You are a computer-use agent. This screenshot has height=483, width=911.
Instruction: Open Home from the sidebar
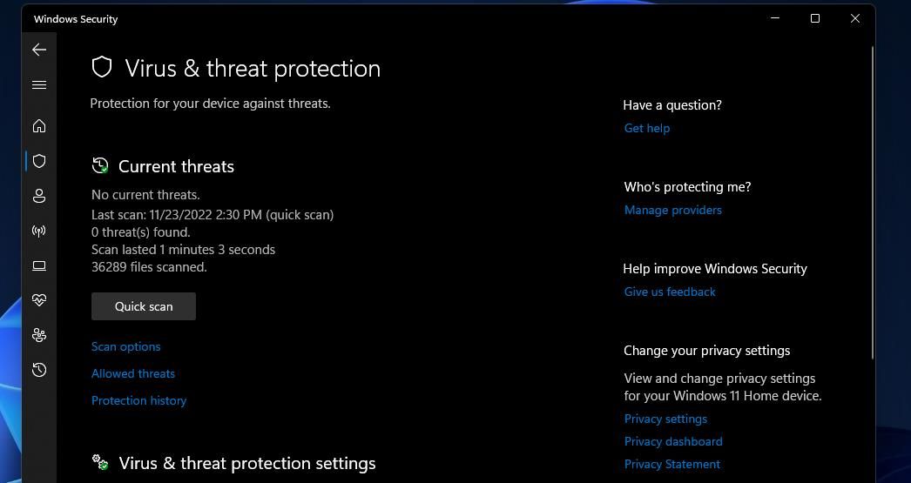point(39,126)
